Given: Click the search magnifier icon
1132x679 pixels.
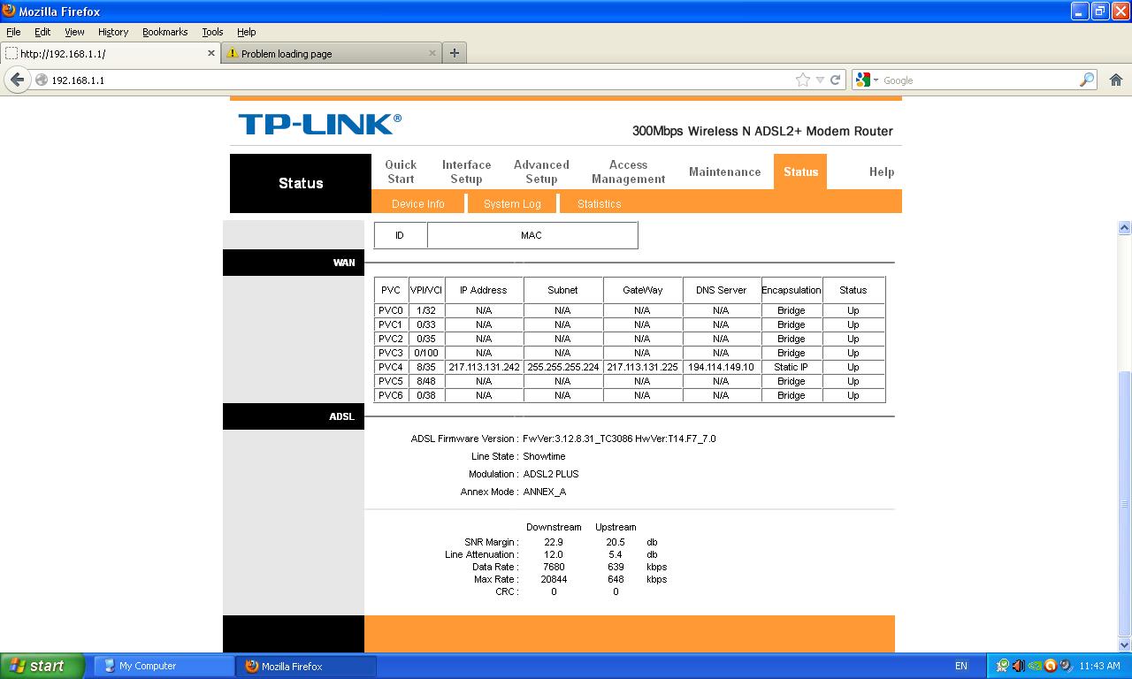Looking at the screenshot, I should pos(1086,80).
